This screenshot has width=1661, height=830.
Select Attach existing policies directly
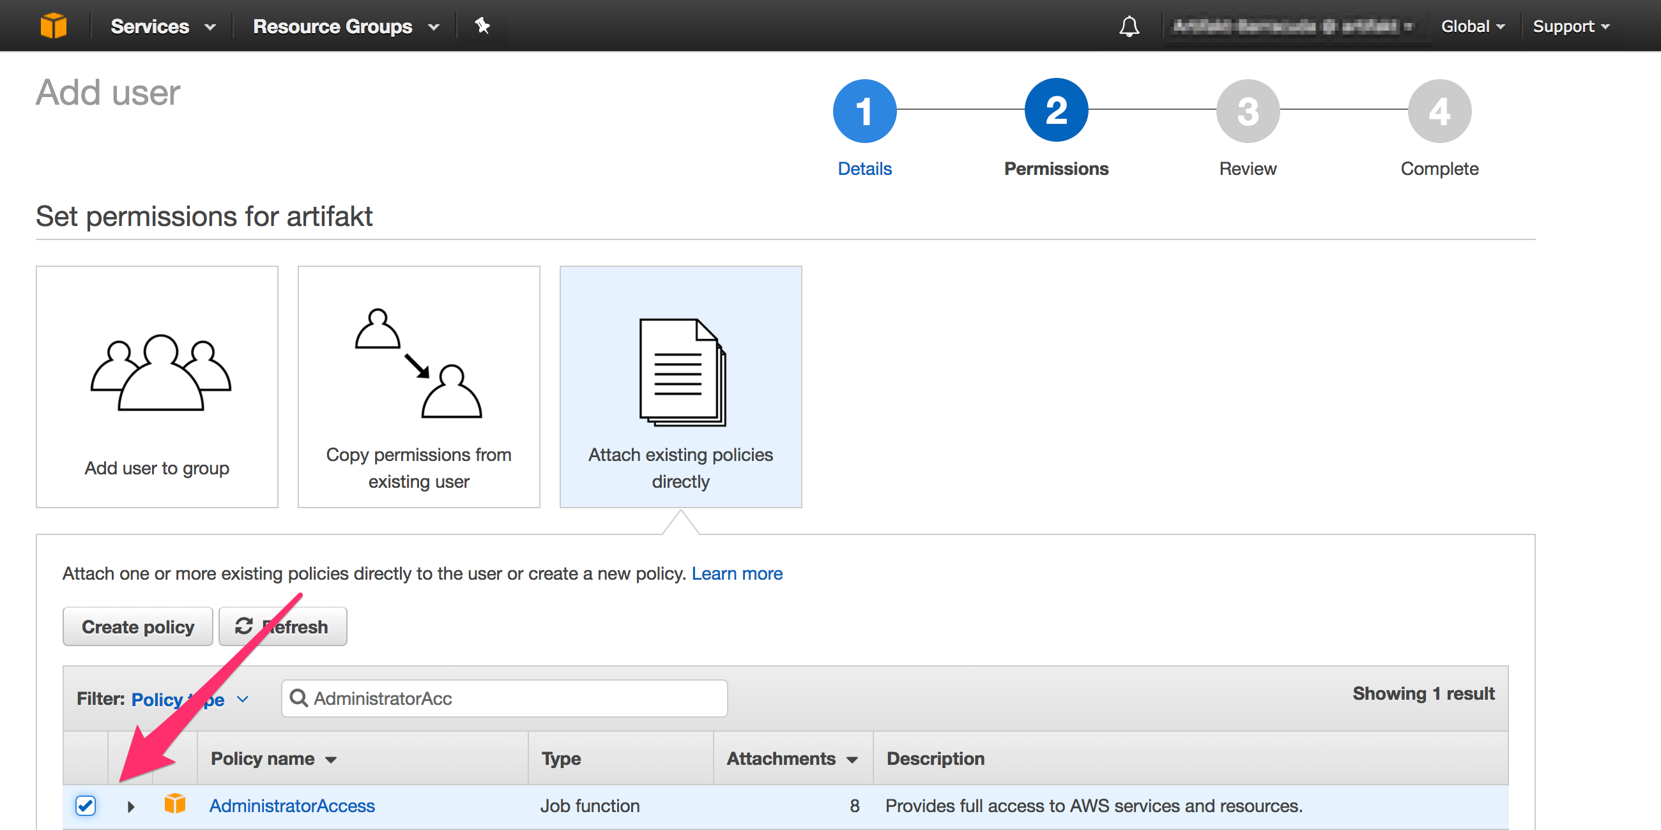[680, 387]
